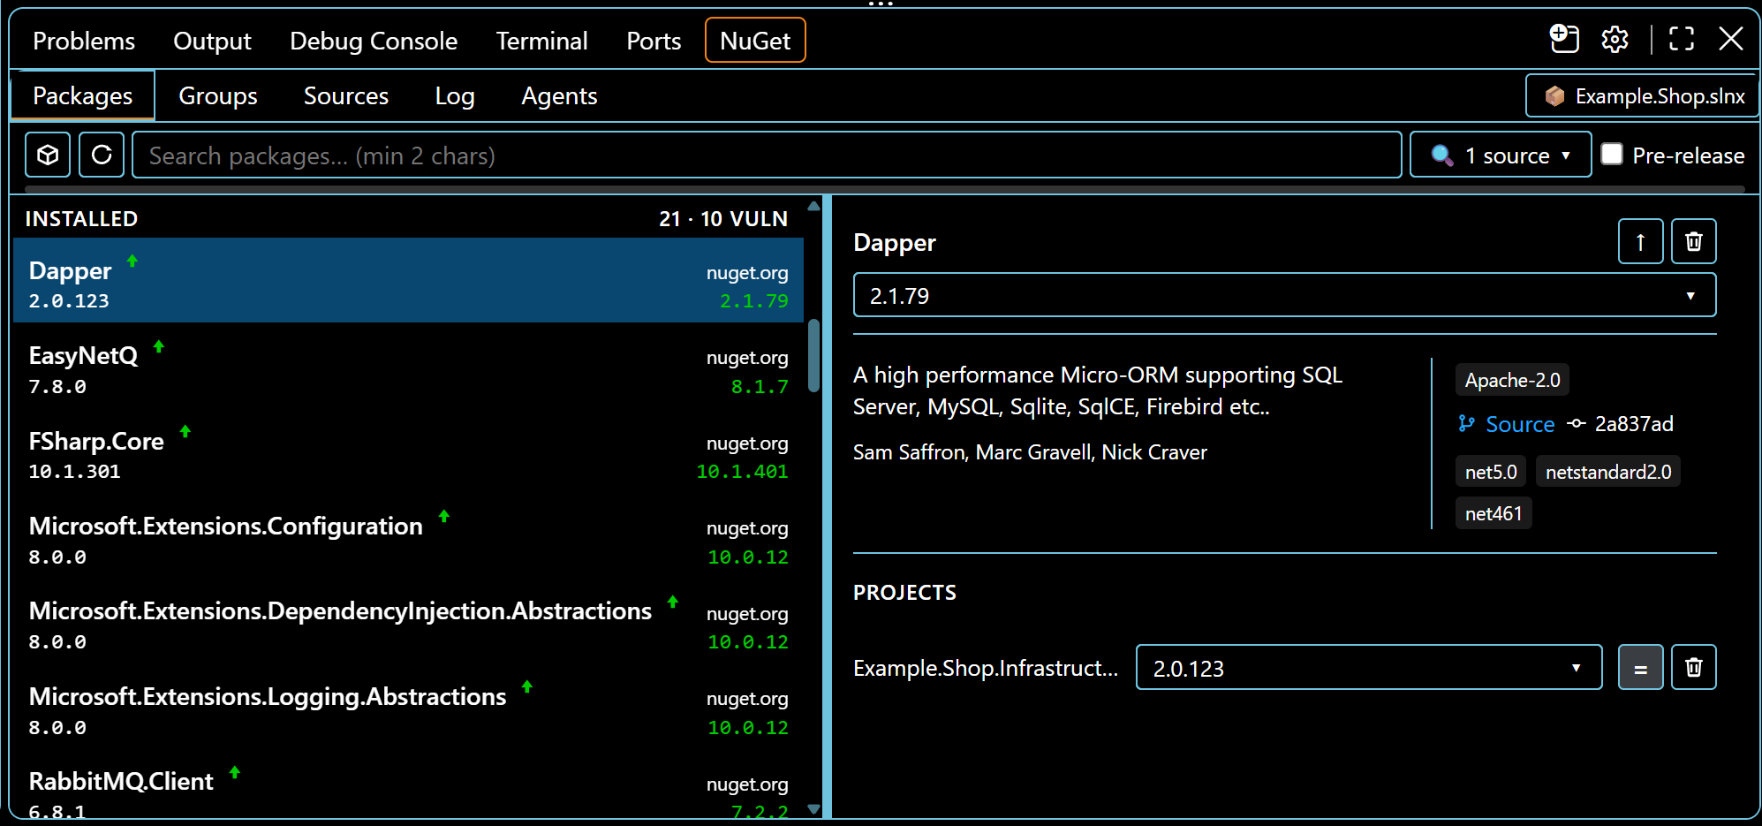The height and width of the screenshot is (826, 1762).
Task: Open the Source repository link
Action: (x=1519, y=424)
